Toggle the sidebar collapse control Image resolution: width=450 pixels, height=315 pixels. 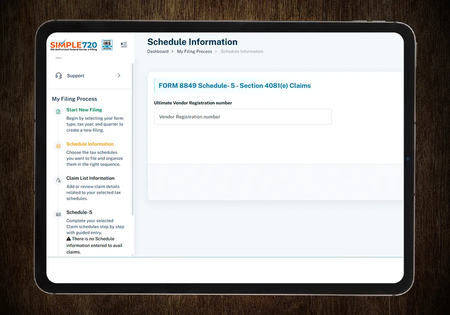click(124, 45)
